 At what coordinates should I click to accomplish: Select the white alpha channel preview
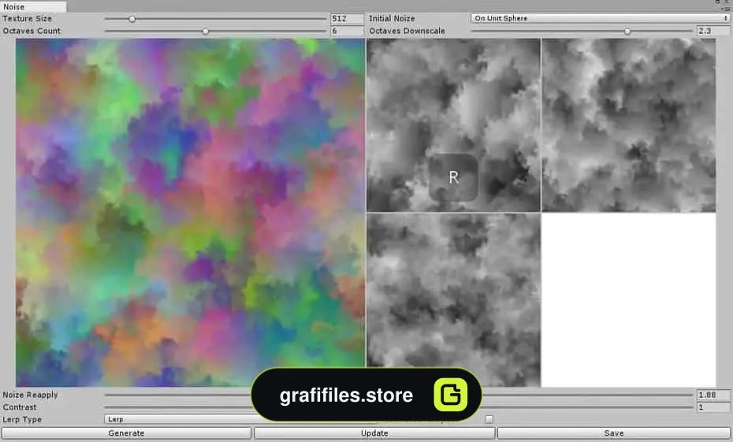pos(629,300)
